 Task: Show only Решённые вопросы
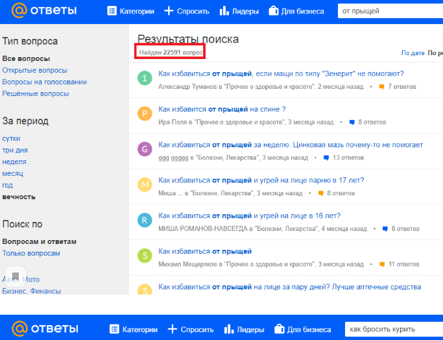(35, 93)
